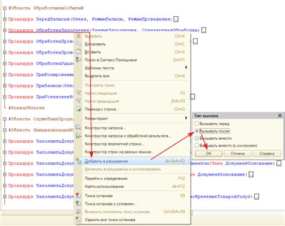Expand the ПередЗаписью procedure fold marker
The height and width of the screenshot is (226, 285).
tap(5, 19)
